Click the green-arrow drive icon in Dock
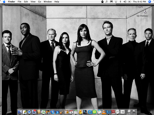Screen dimensions: 154x115 click(x=76, y=112)
